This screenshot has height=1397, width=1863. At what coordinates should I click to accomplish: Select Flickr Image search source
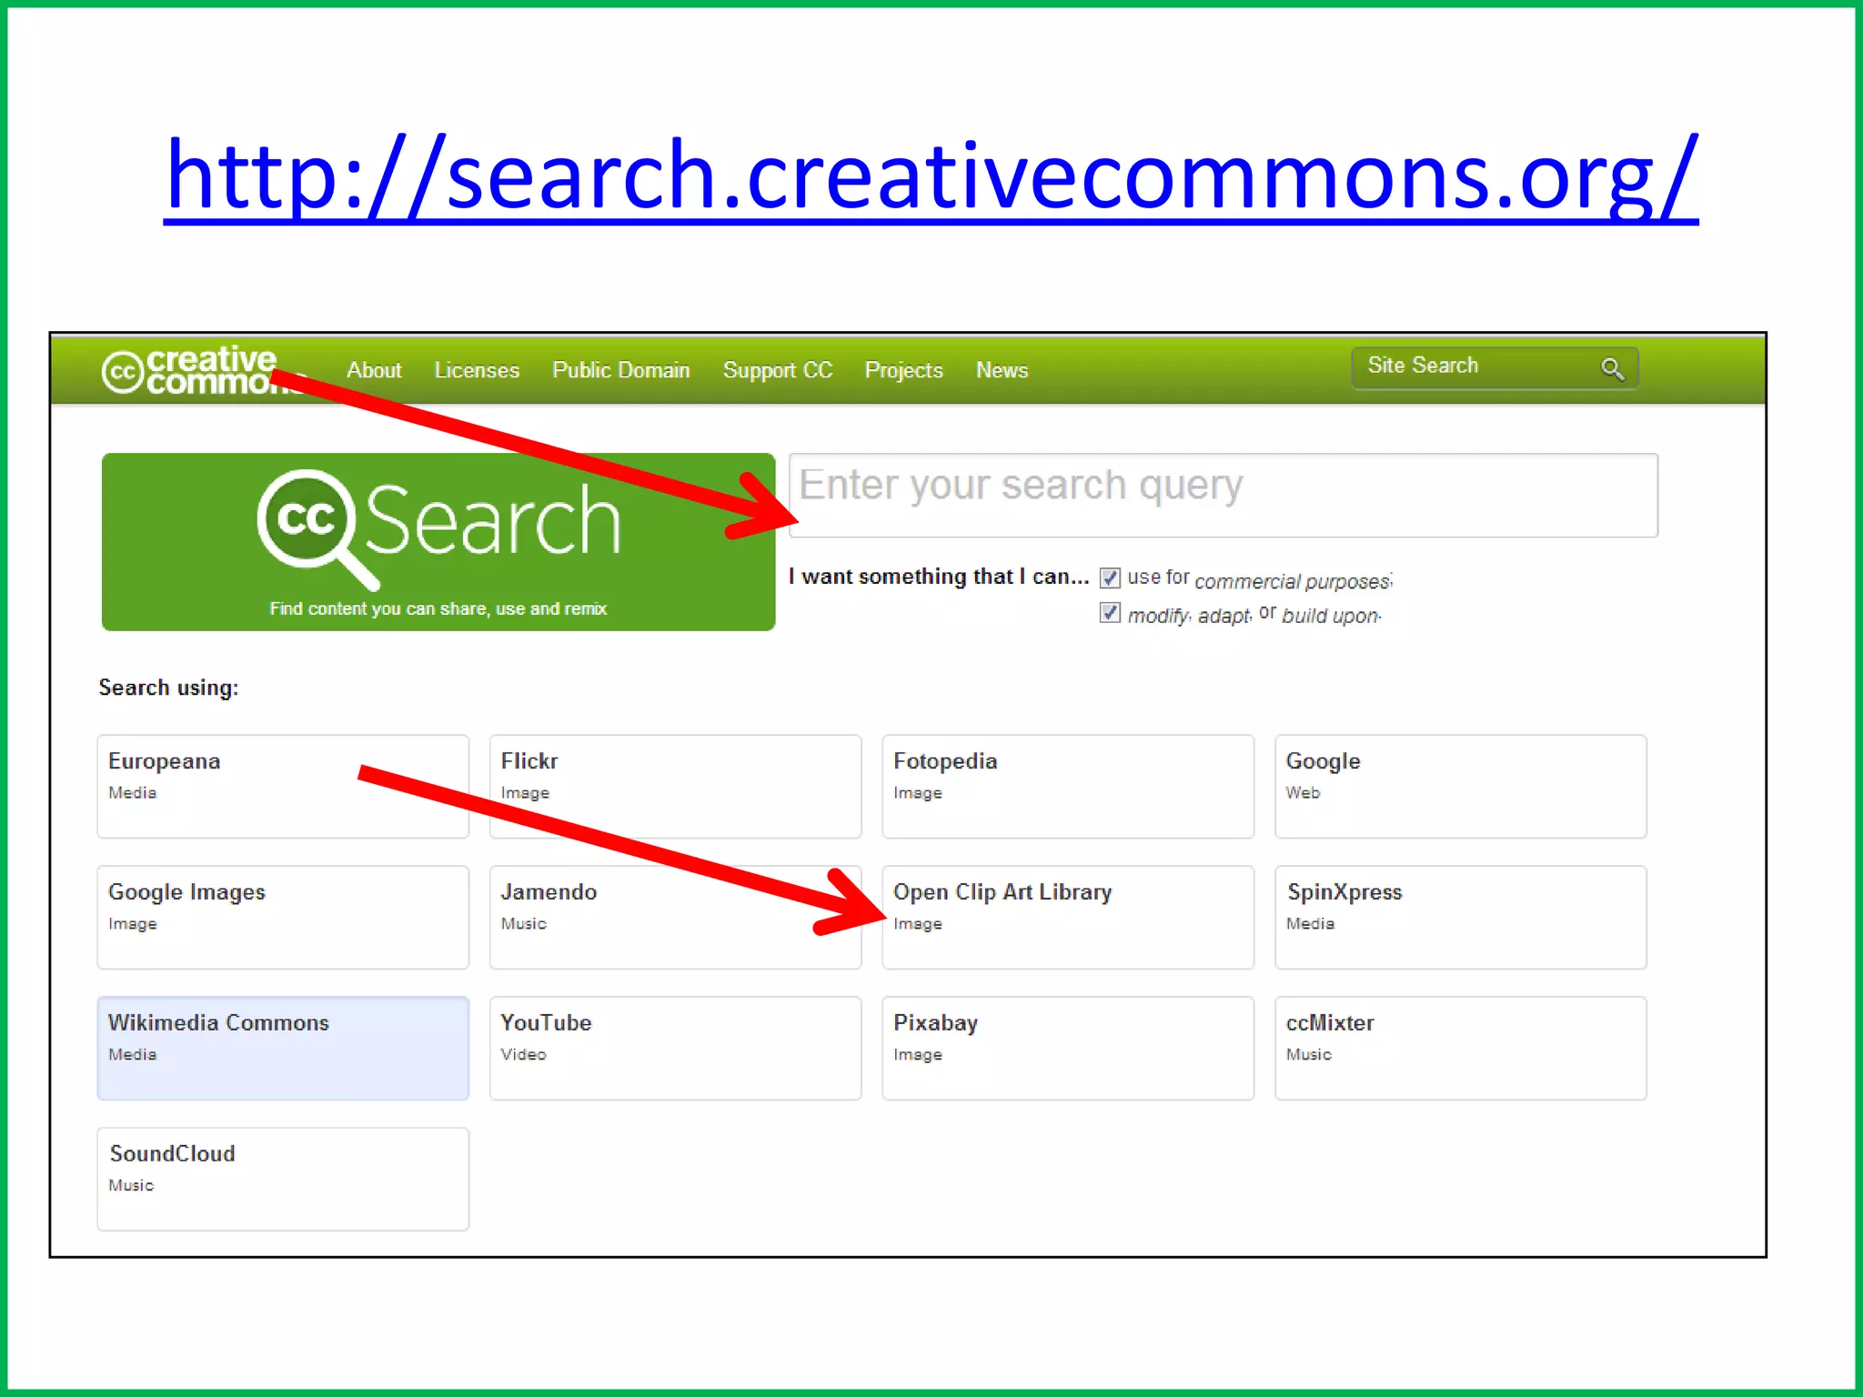675,787
